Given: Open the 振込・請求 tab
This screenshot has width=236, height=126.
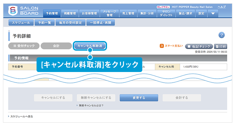Looking at the screenshot, I should coord(185,13).
